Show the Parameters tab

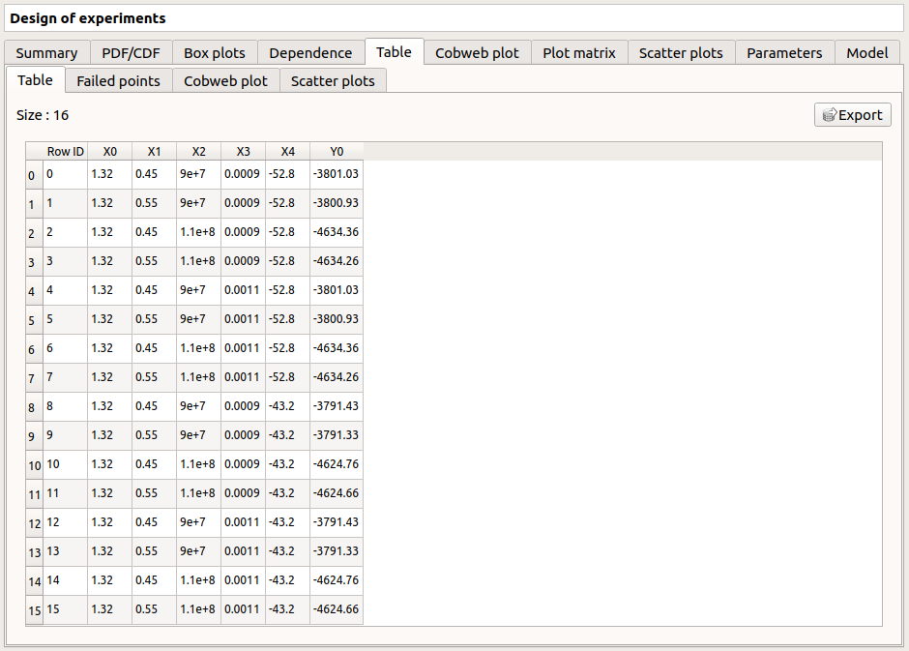click(784, 53)
